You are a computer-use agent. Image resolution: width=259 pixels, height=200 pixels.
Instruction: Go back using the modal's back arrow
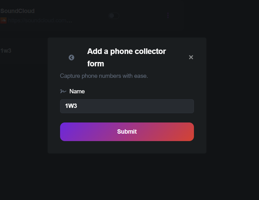(x=72, y=57)
